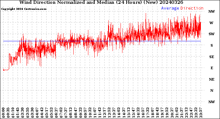Click the 09:22 time label
Viewport: 220px width, 119px height.
pyautogui.click(x=80, y=113)
